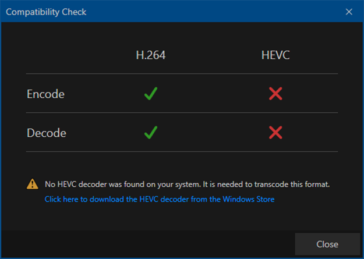Click the red HEVC Decode cross
Viewport: 364px width, 259px height.
[275, 133]
